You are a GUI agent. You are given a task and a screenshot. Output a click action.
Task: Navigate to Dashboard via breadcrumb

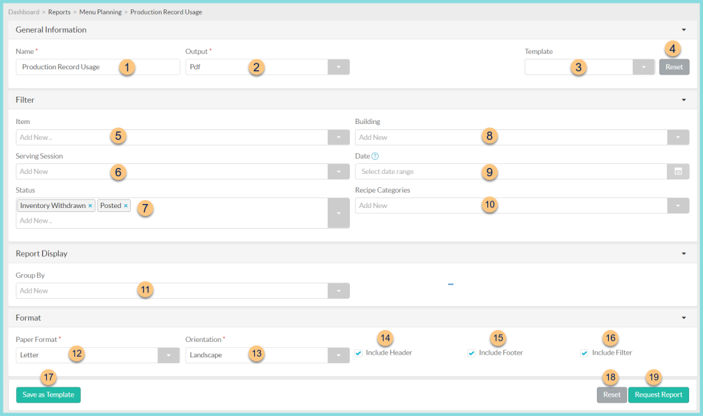[x=23, y=11]
